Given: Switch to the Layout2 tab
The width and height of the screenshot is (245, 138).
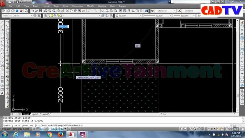Looking at the screenshot, I should pyautogui.click(x=45, y=114).
